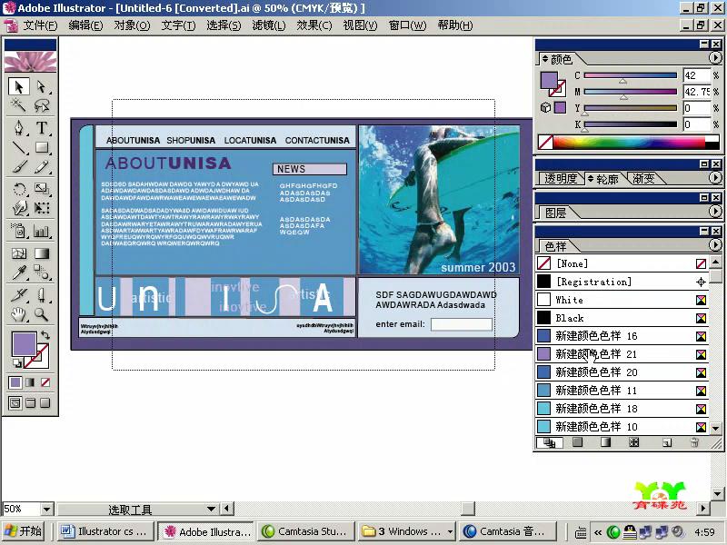
Task: Select the Rotate tool
Action: (19, 189)
